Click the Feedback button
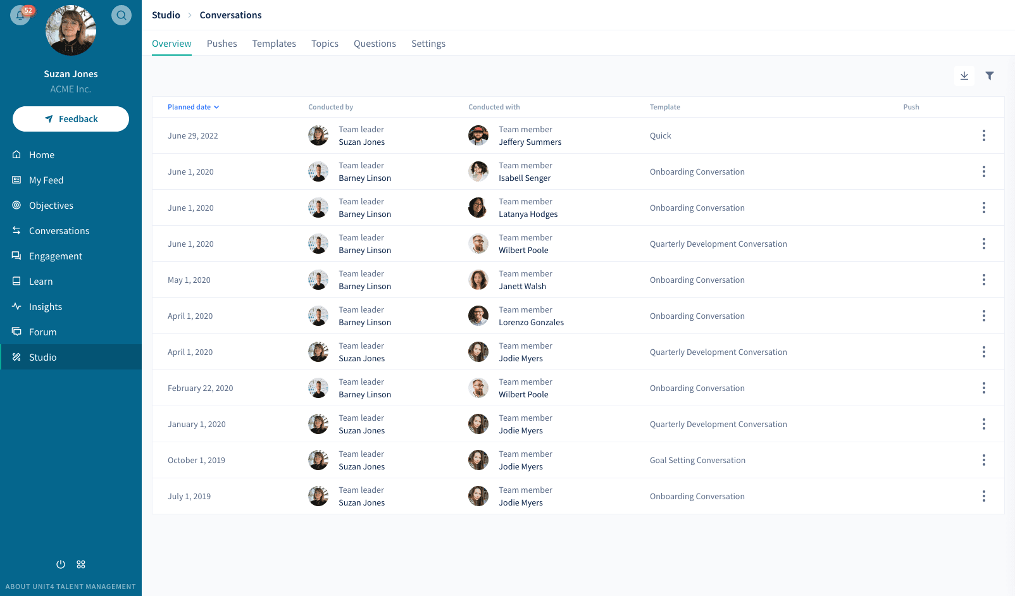The height and width of the screenshot is (596, 1015). [x=70, y=118]
